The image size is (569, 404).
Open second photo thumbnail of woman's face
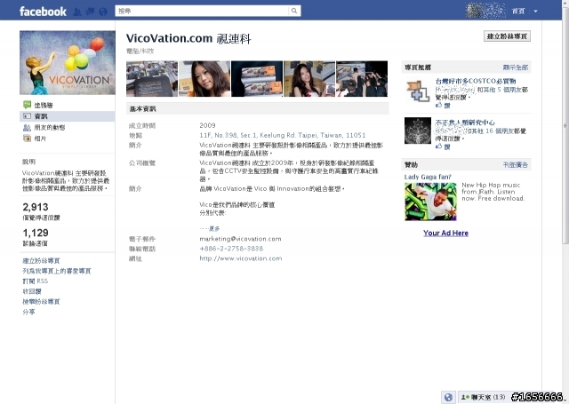point(204,79)
